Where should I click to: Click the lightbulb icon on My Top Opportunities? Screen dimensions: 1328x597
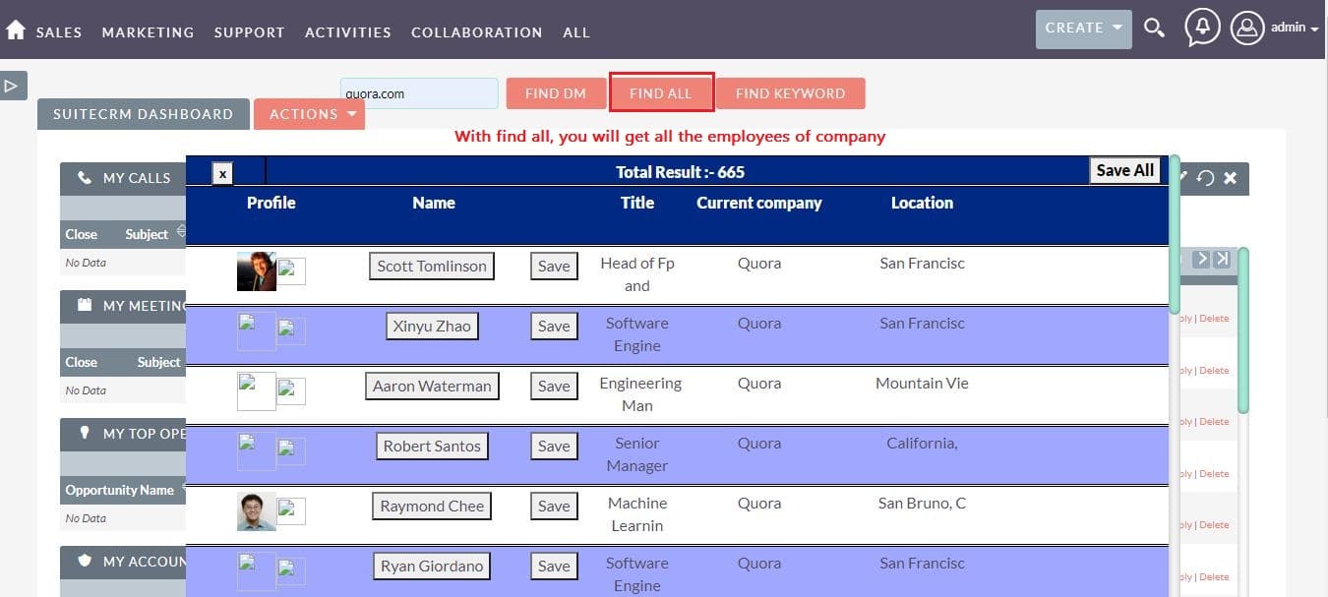[x=85, y=433]
